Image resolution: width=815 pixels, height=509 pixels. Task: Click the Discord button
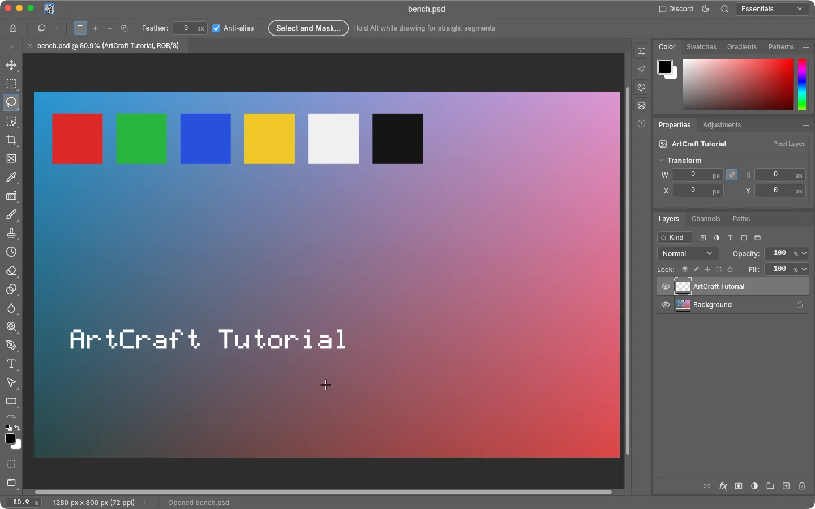click(x=676, y=9)
